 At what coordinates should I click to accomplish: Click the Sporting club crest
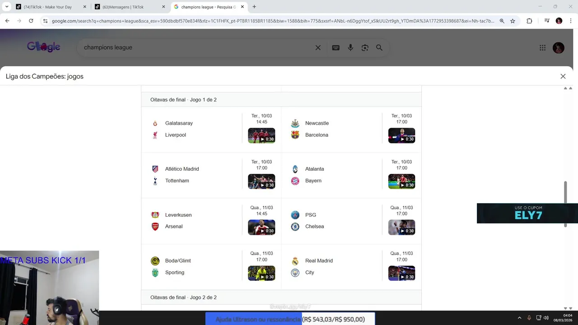click(155, 273)
